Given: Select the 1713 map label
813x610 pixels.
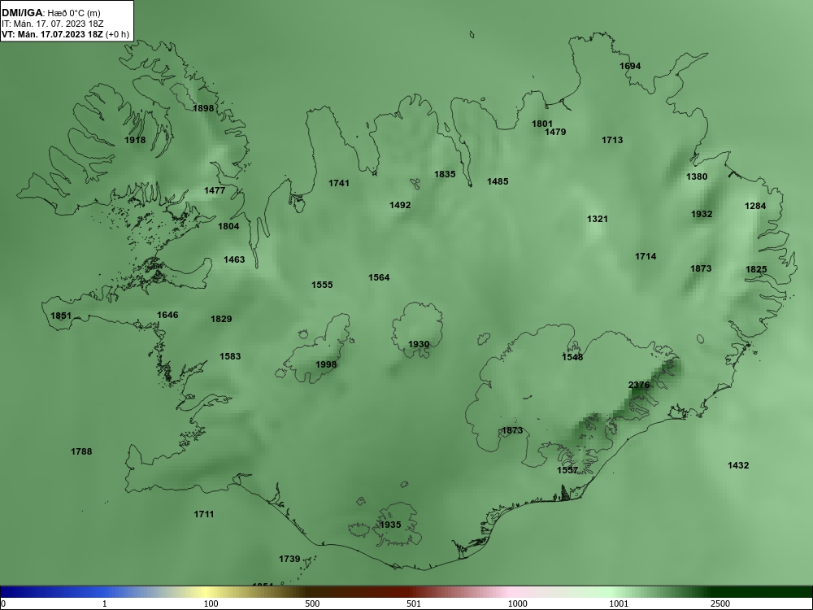Looking at the screenshot, I should (x=612, y=140).
